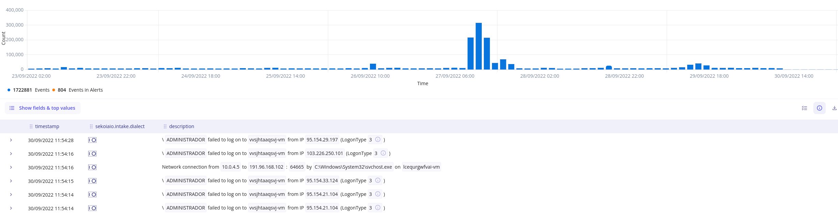838x216 pixels.
Task: Click timestamp 30/09/2022 11:54:15
Action: [51, 181]
